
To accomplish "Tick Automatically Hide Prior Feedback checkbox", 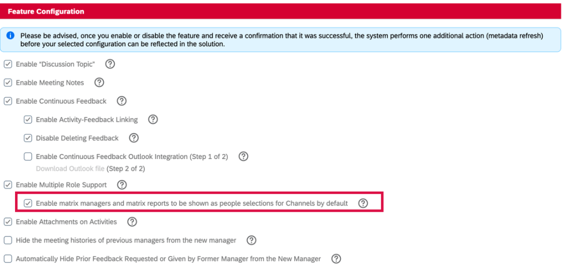I will pyautogui.click(x=8, y=259).
